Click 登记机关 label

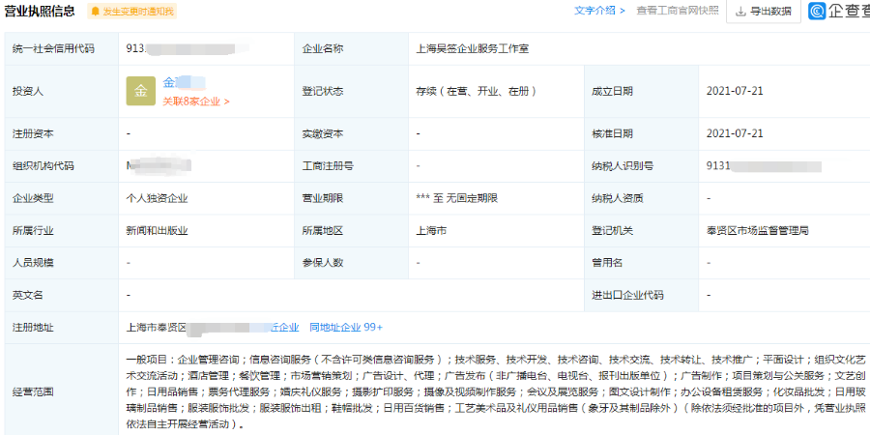(613, 230)
